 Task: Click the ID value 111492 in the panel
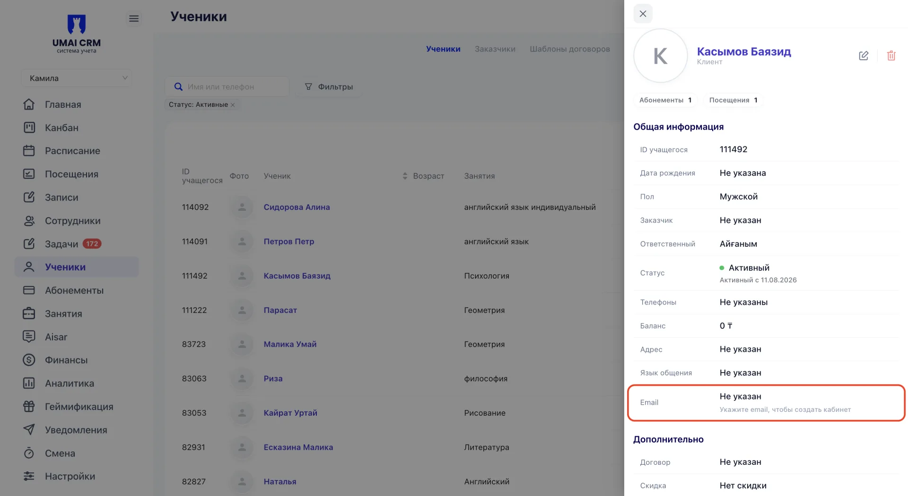[x=733, y=149]
